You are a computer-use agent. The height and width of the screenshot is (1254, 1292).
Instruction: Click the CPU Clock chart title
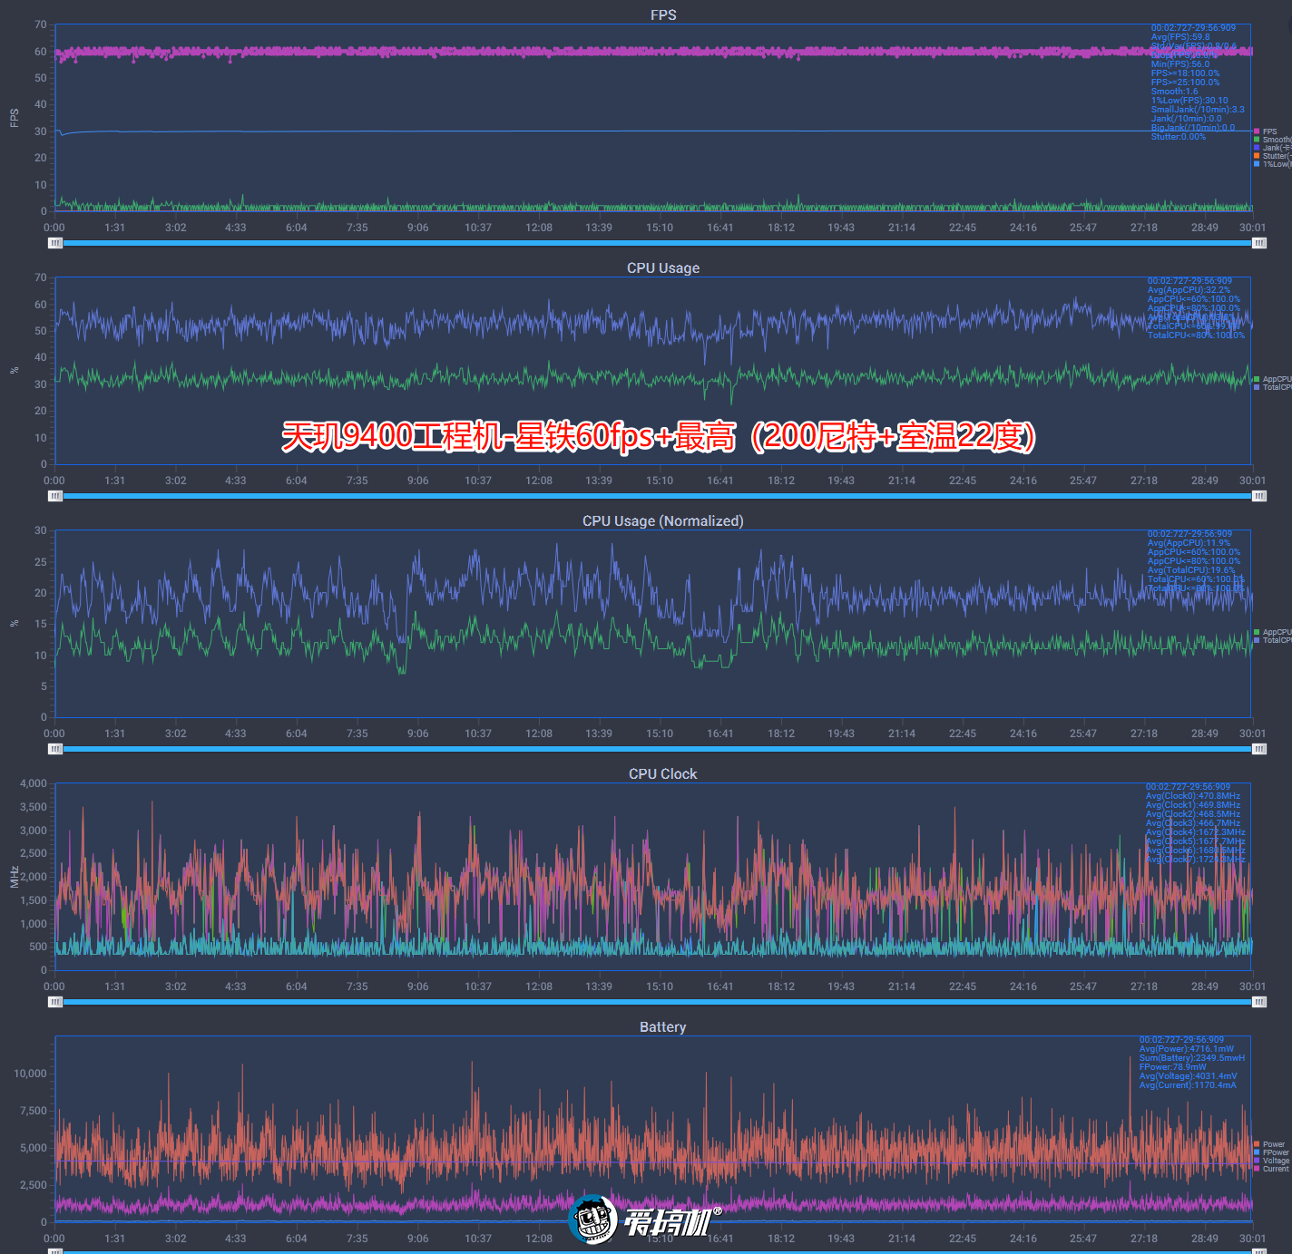pyautogui.click(x=663, y=773)
